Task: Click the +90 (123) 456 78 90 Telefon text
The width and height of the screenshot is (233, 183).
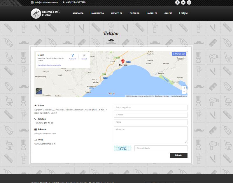Action: click(x=43, y=123)
